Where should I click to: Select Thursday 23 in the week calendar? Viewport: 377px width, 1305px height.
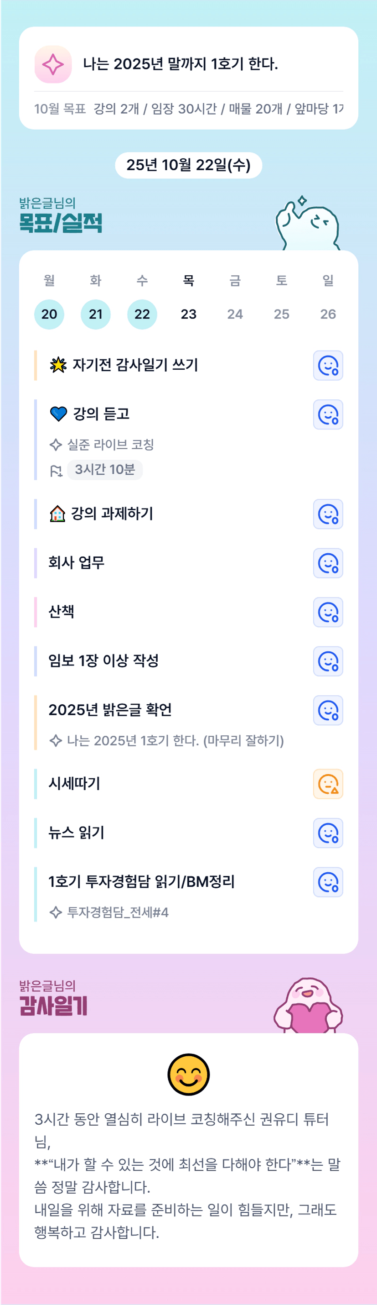tap(188, 314)
